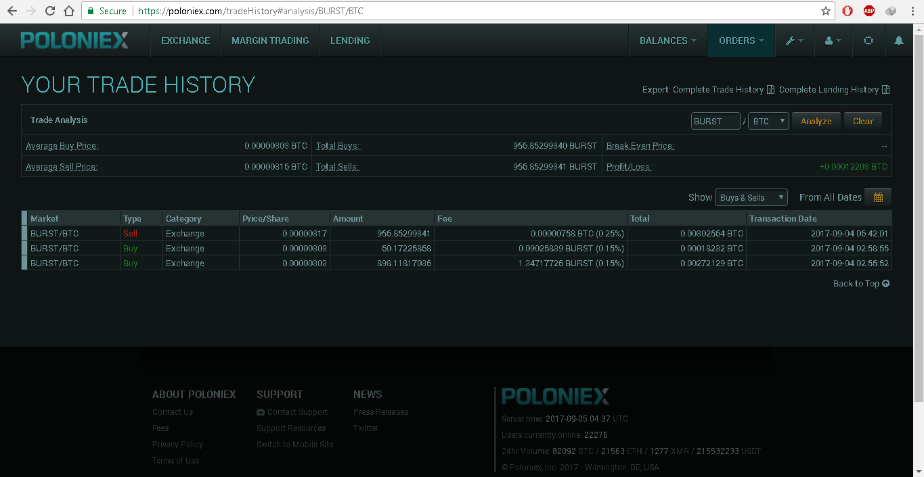924x477 pixels.
Task: Go to the EXCHANGE tab
Action: coord(185,41)
